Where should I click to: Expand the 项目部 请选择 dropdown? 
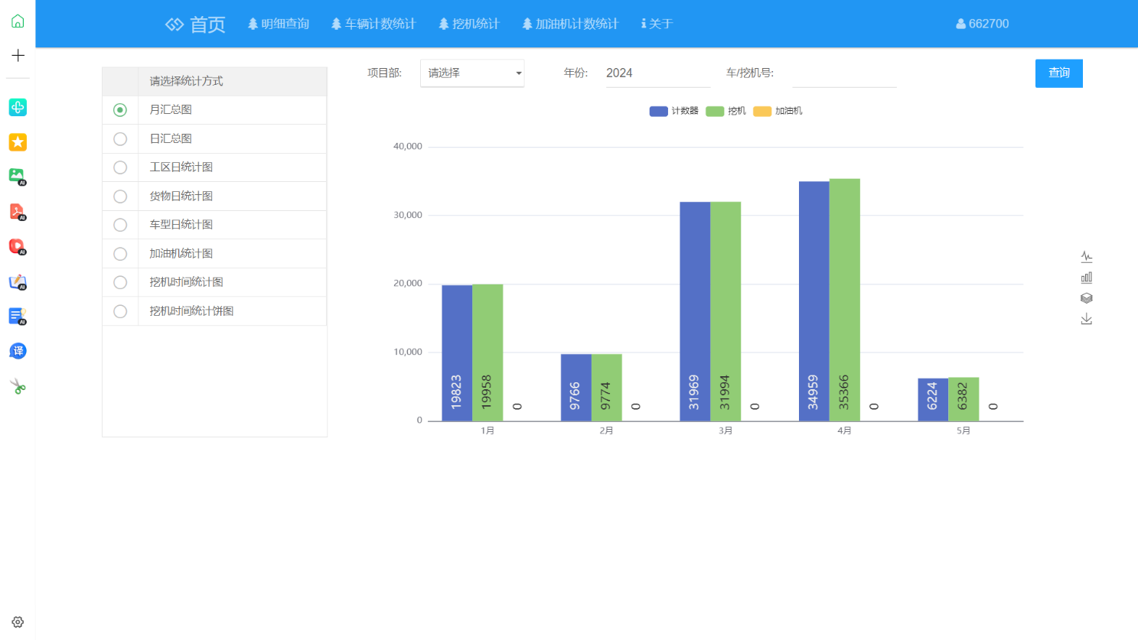(472, 73)
